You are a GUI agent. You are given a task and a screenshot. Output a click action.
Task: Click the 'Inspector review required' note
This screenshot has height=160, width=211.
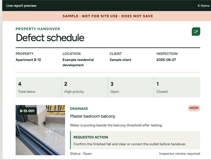click(180, 153)
